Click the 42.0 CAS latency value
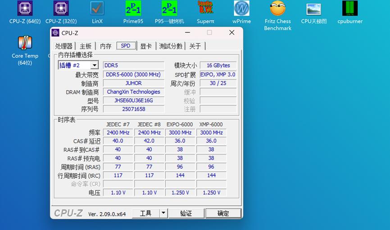The height and width of the screenshot is (230, 390). (149, 141)
